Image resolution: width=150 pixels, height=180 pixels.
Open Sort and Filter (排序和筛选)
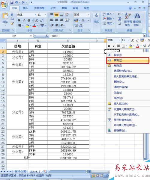click(128, 19)
